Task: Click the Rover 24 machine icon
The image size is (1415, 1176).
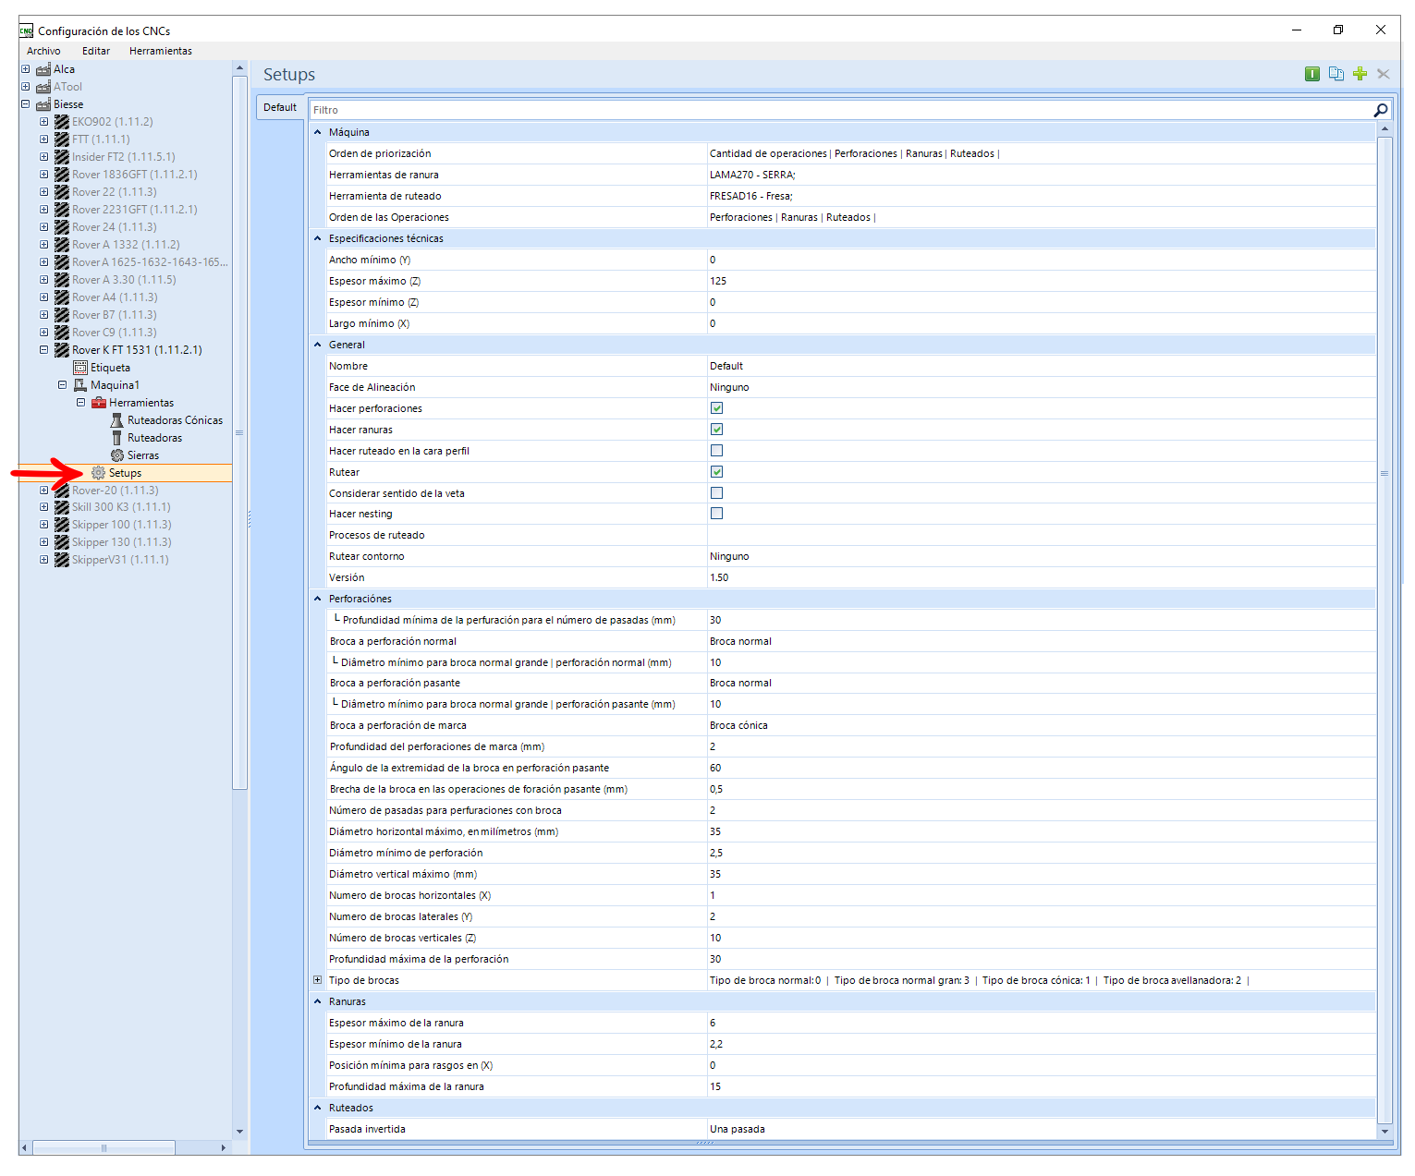Action: click(x=62, y=227)
